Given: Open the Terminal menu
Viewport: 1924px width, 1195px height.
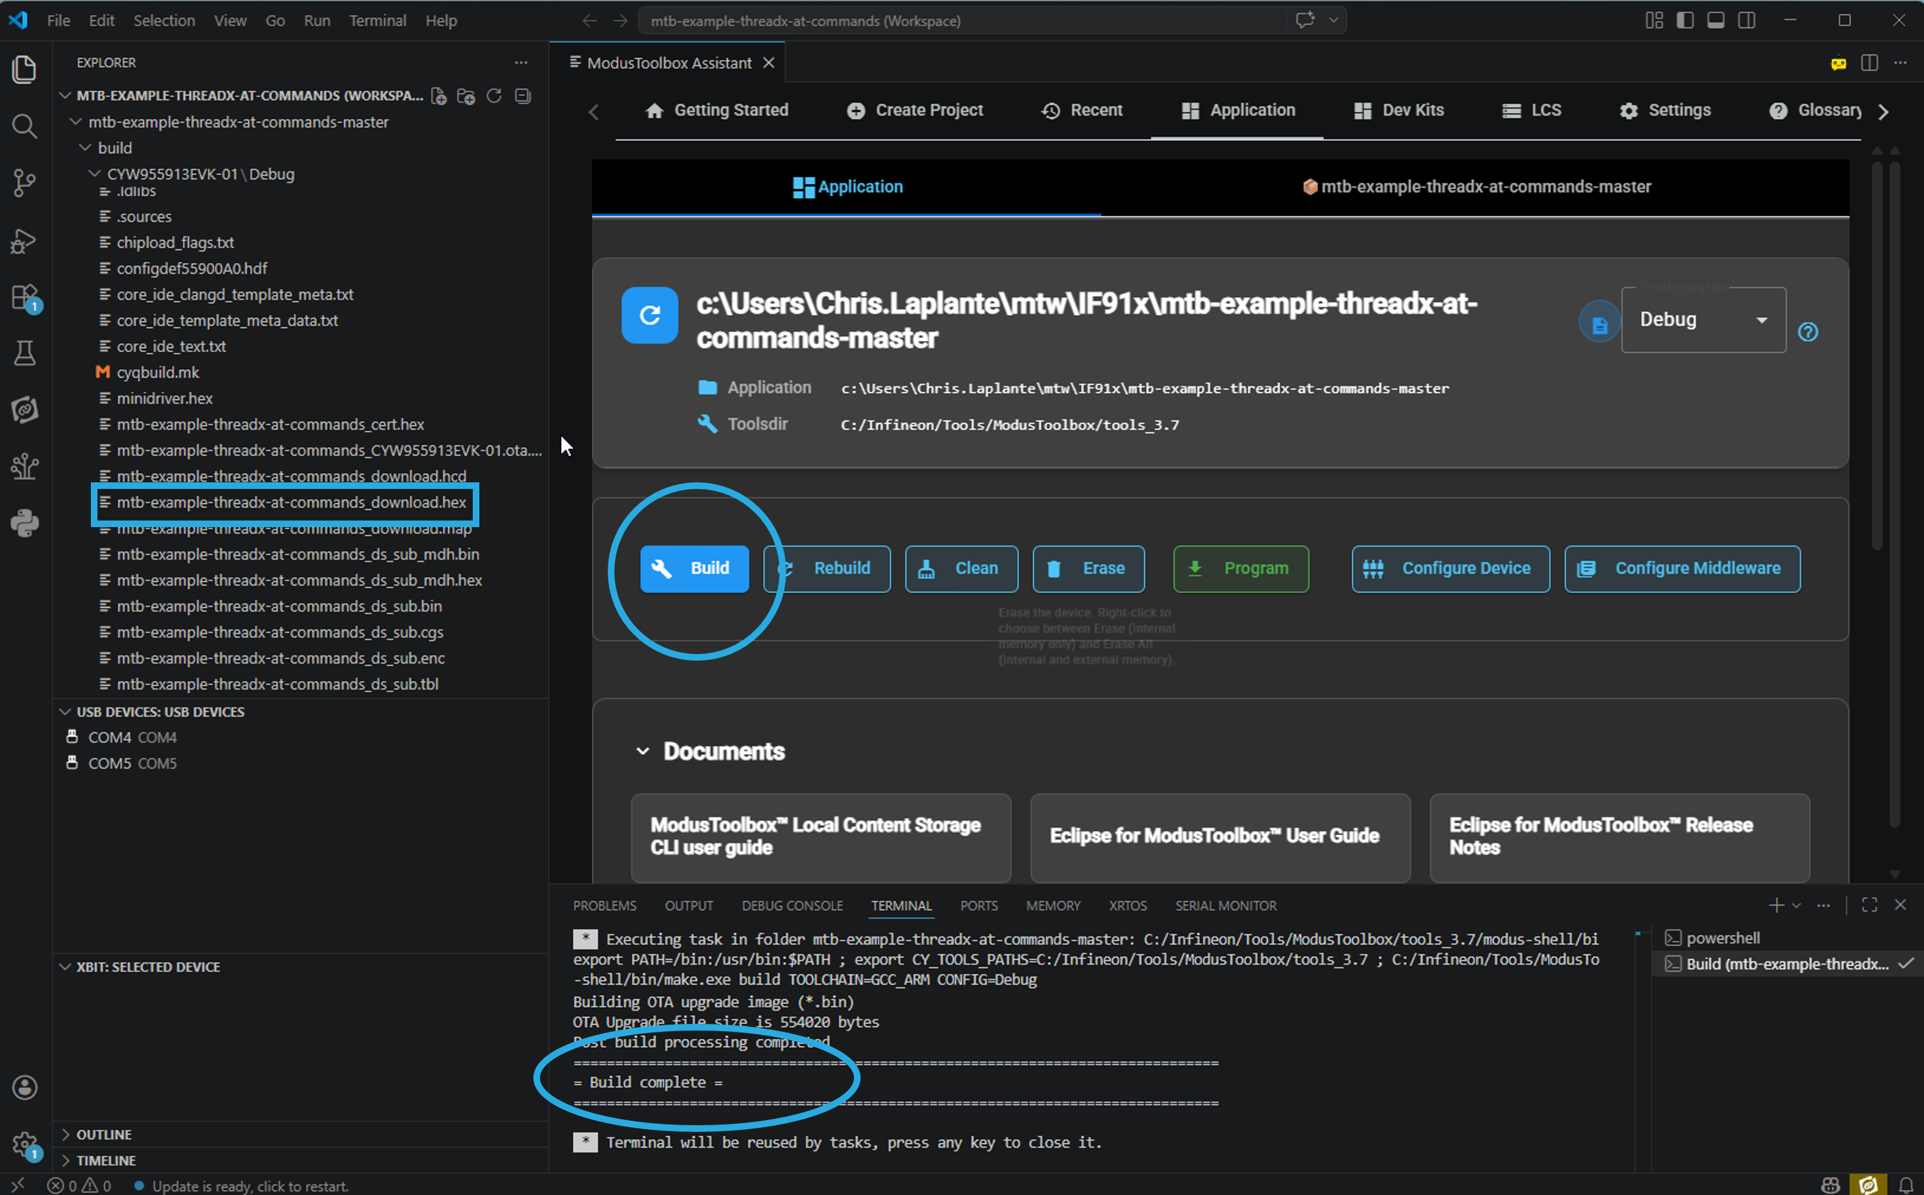Looking at the screenshot, I should 378,20.
